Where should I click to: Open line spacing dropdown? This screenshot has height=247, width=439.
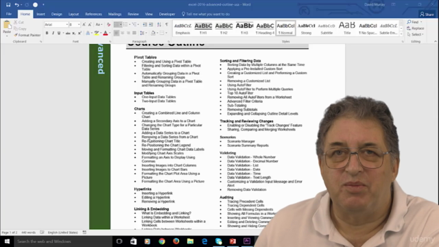[143, 33]
